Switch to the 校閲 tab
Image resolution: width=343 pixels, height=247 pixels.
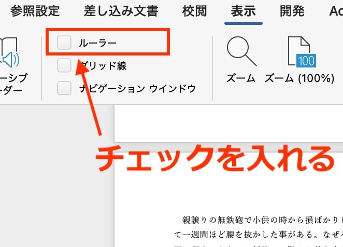(194, 11)
